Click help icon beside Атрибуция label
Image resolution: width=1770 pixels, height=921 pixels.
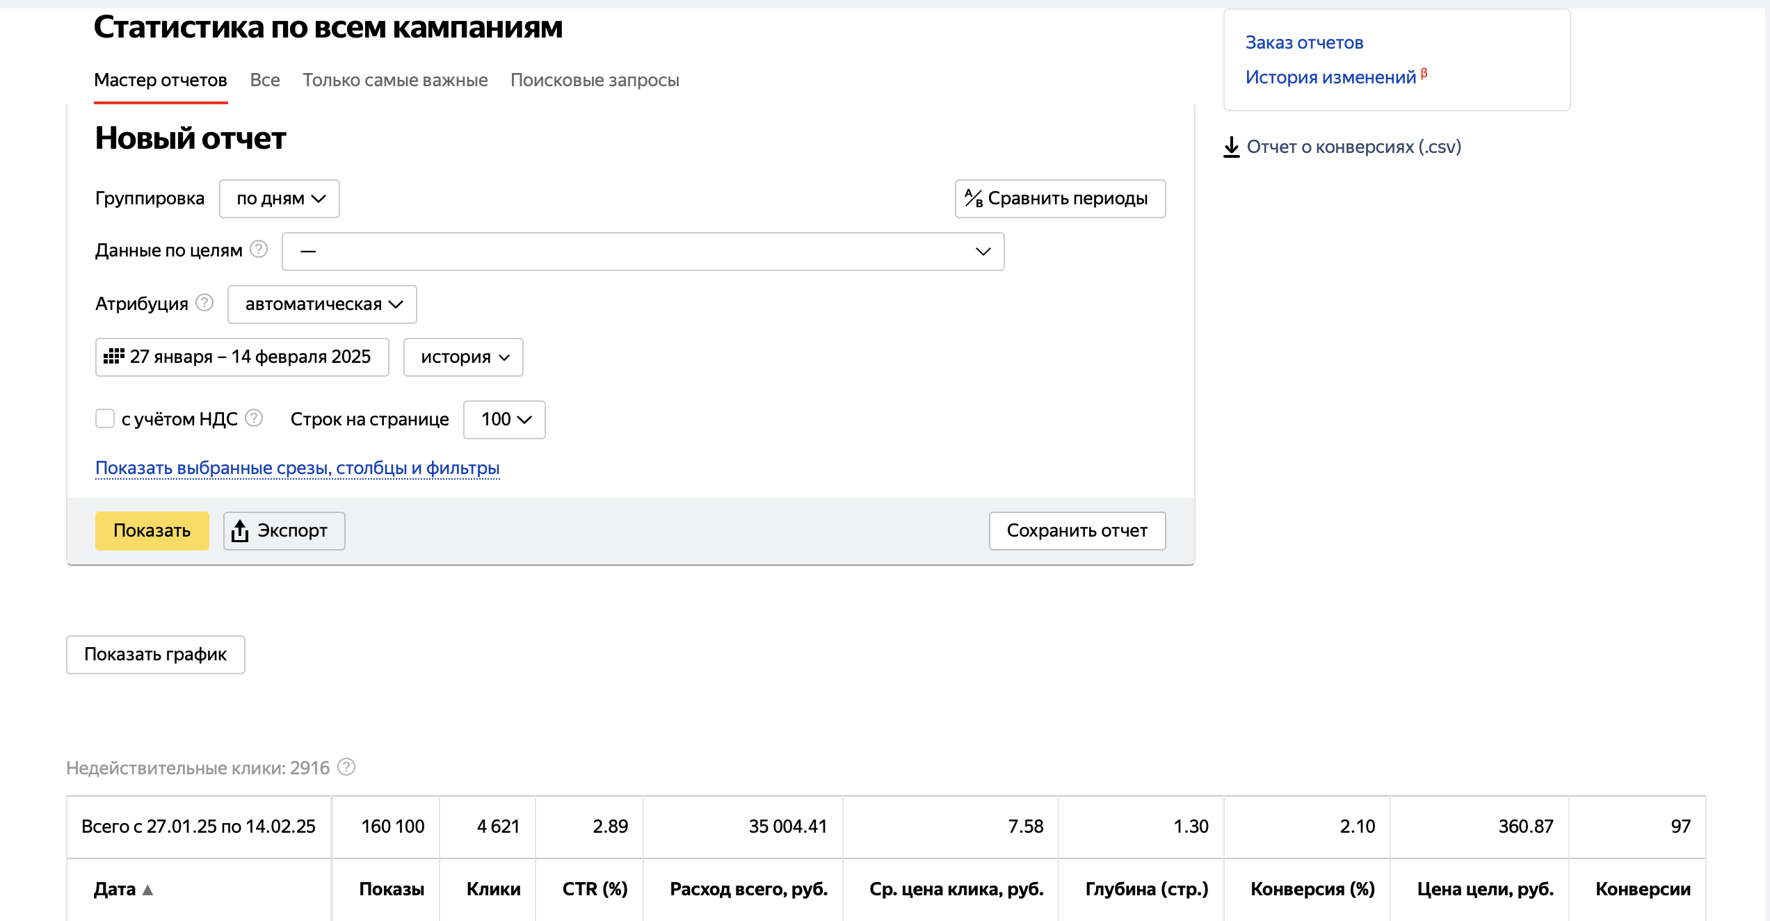[204, 303]
